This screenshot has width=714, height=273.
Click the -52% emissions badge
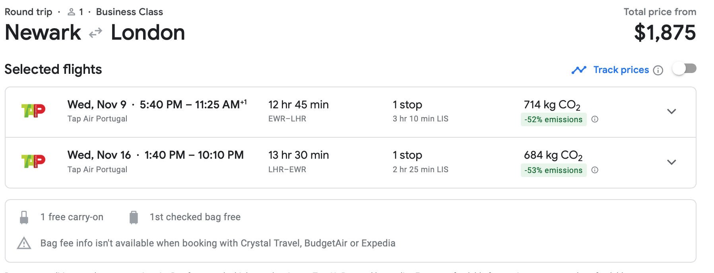(x=553, y=119)
